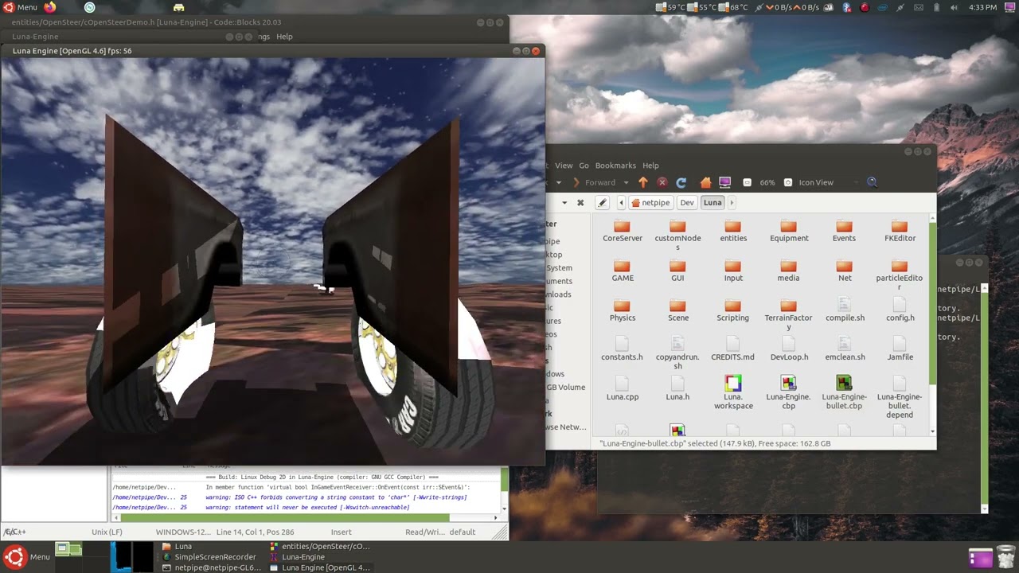1019x573 pixels.
Task: Click the Luna Engine OpenGL viewport
Action: coord(272,261)
